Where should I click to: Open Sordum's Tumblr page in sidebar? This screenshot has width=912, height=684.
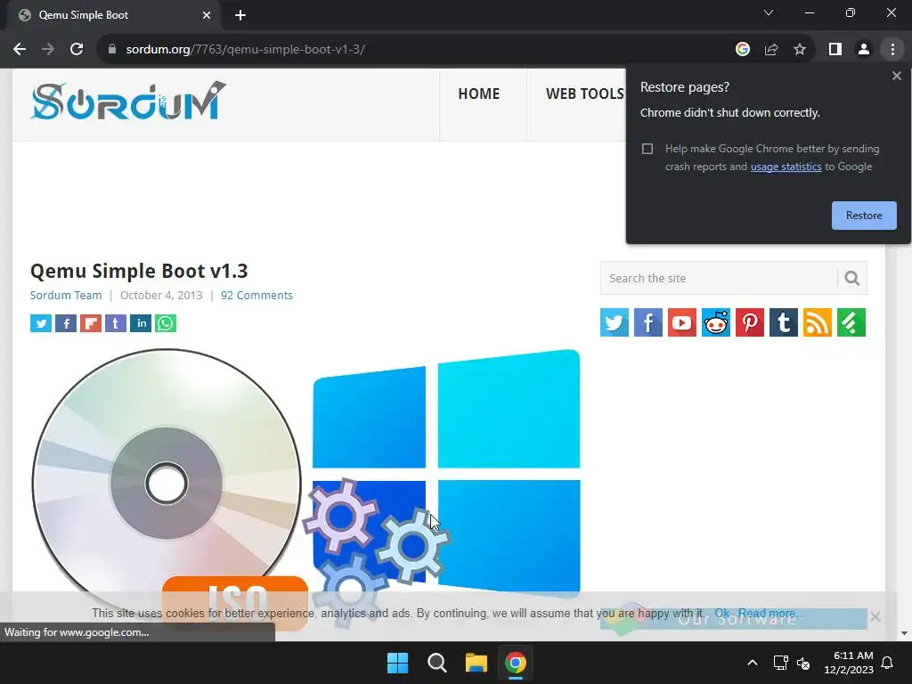point(784,322)
